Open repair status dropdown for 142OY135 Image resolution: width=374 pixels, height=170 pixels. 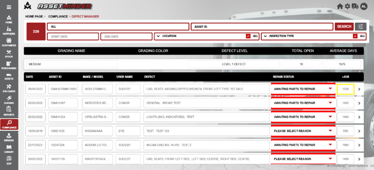pos(303,159)
